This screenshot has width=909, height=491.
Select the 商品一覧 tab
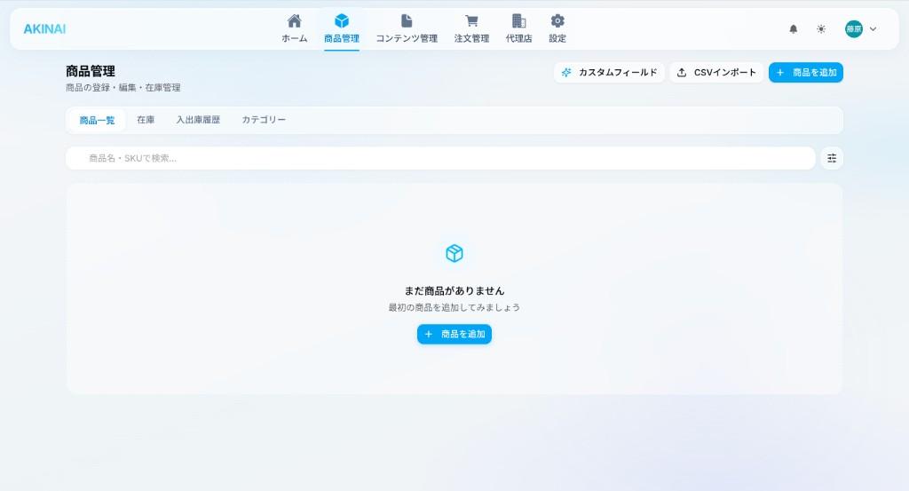(x=97, y=120)
